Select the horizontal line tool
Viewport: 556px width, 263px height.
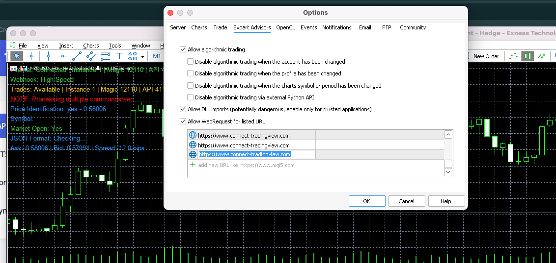(62, 56)
